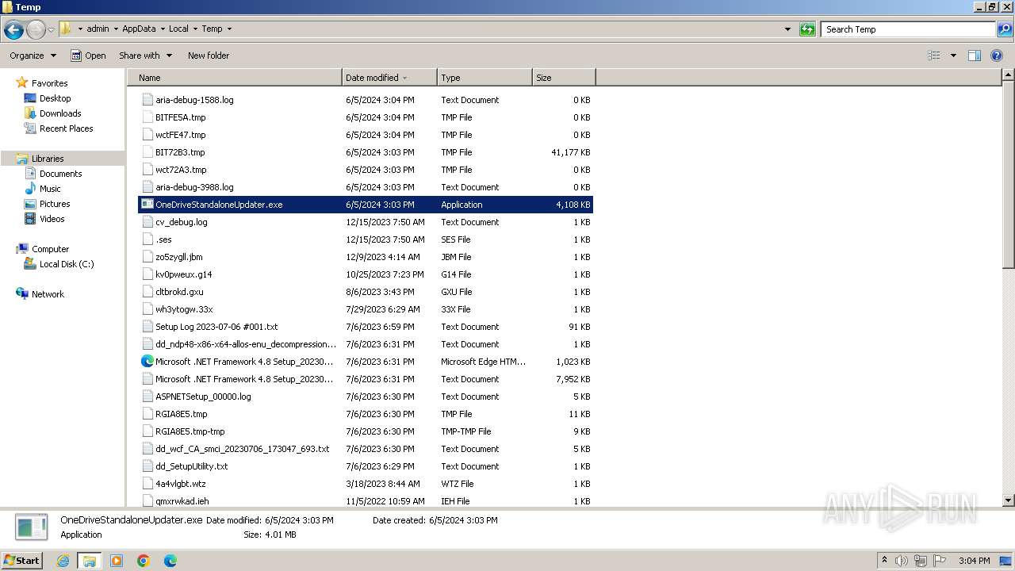This screenshot has width=1015, height=571.
Task: Open the Share with menu
Action: (145, 56)
